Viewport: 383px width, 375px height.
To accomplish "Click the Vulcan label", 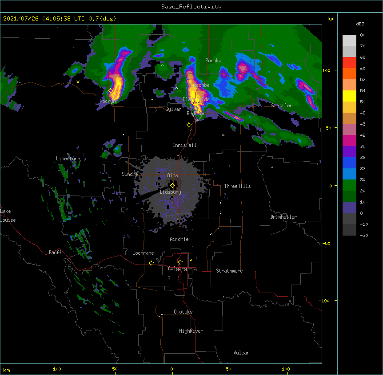I will (241, 353).
